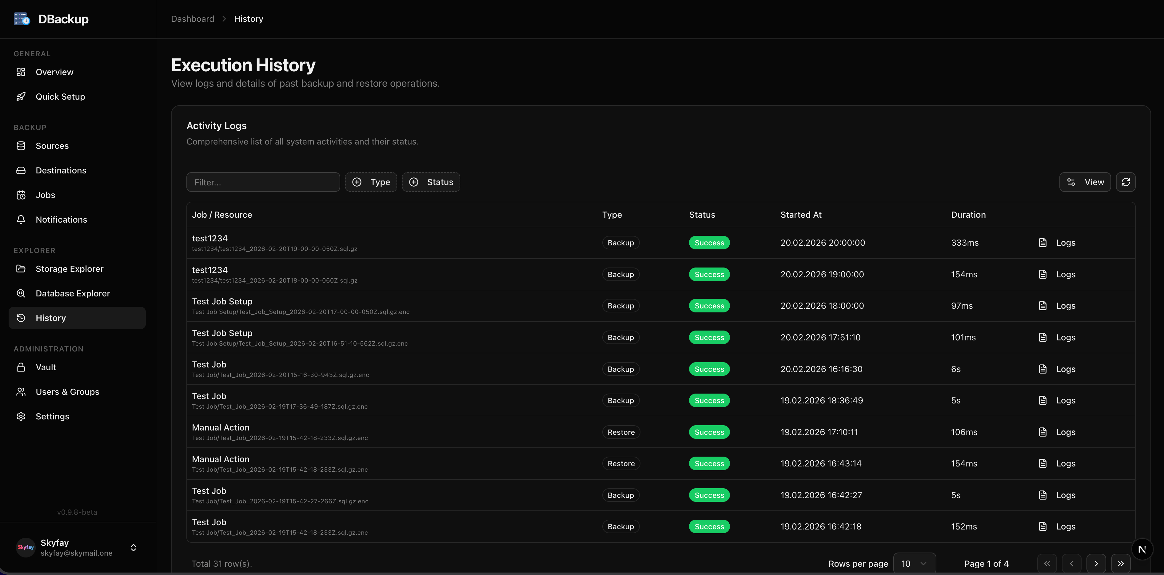The width and height of the screenshot is (1164, 575).
Task: Open the Type filter dropdown
Action: [x=371, y=182]
